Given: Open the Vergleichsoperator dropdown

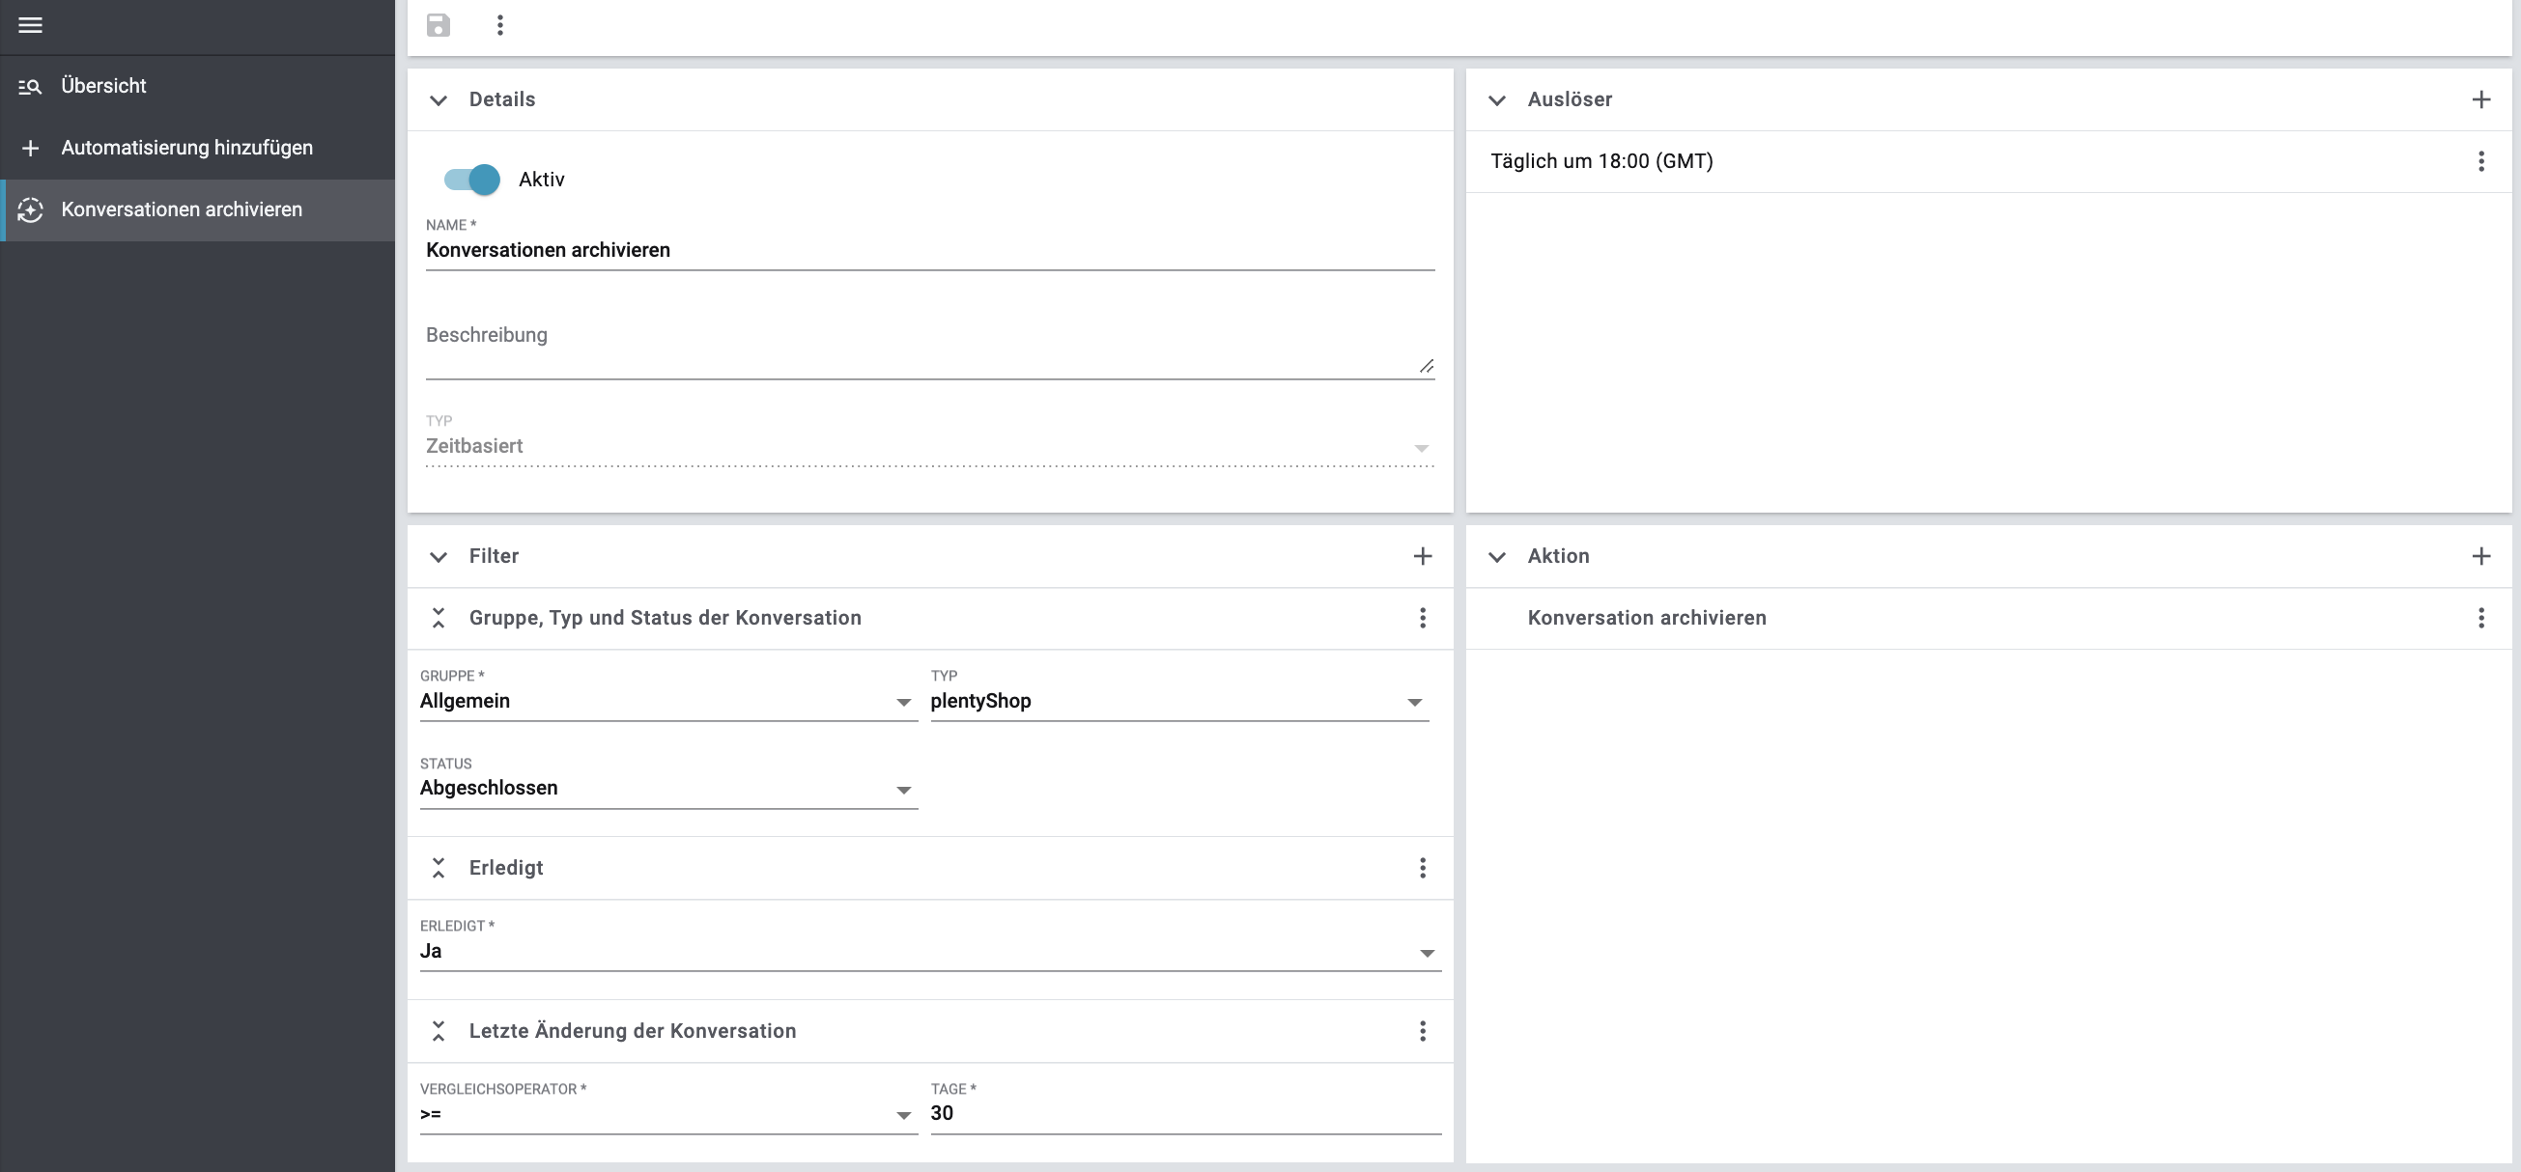Looking at the screenshot, I should [667, 1114].
